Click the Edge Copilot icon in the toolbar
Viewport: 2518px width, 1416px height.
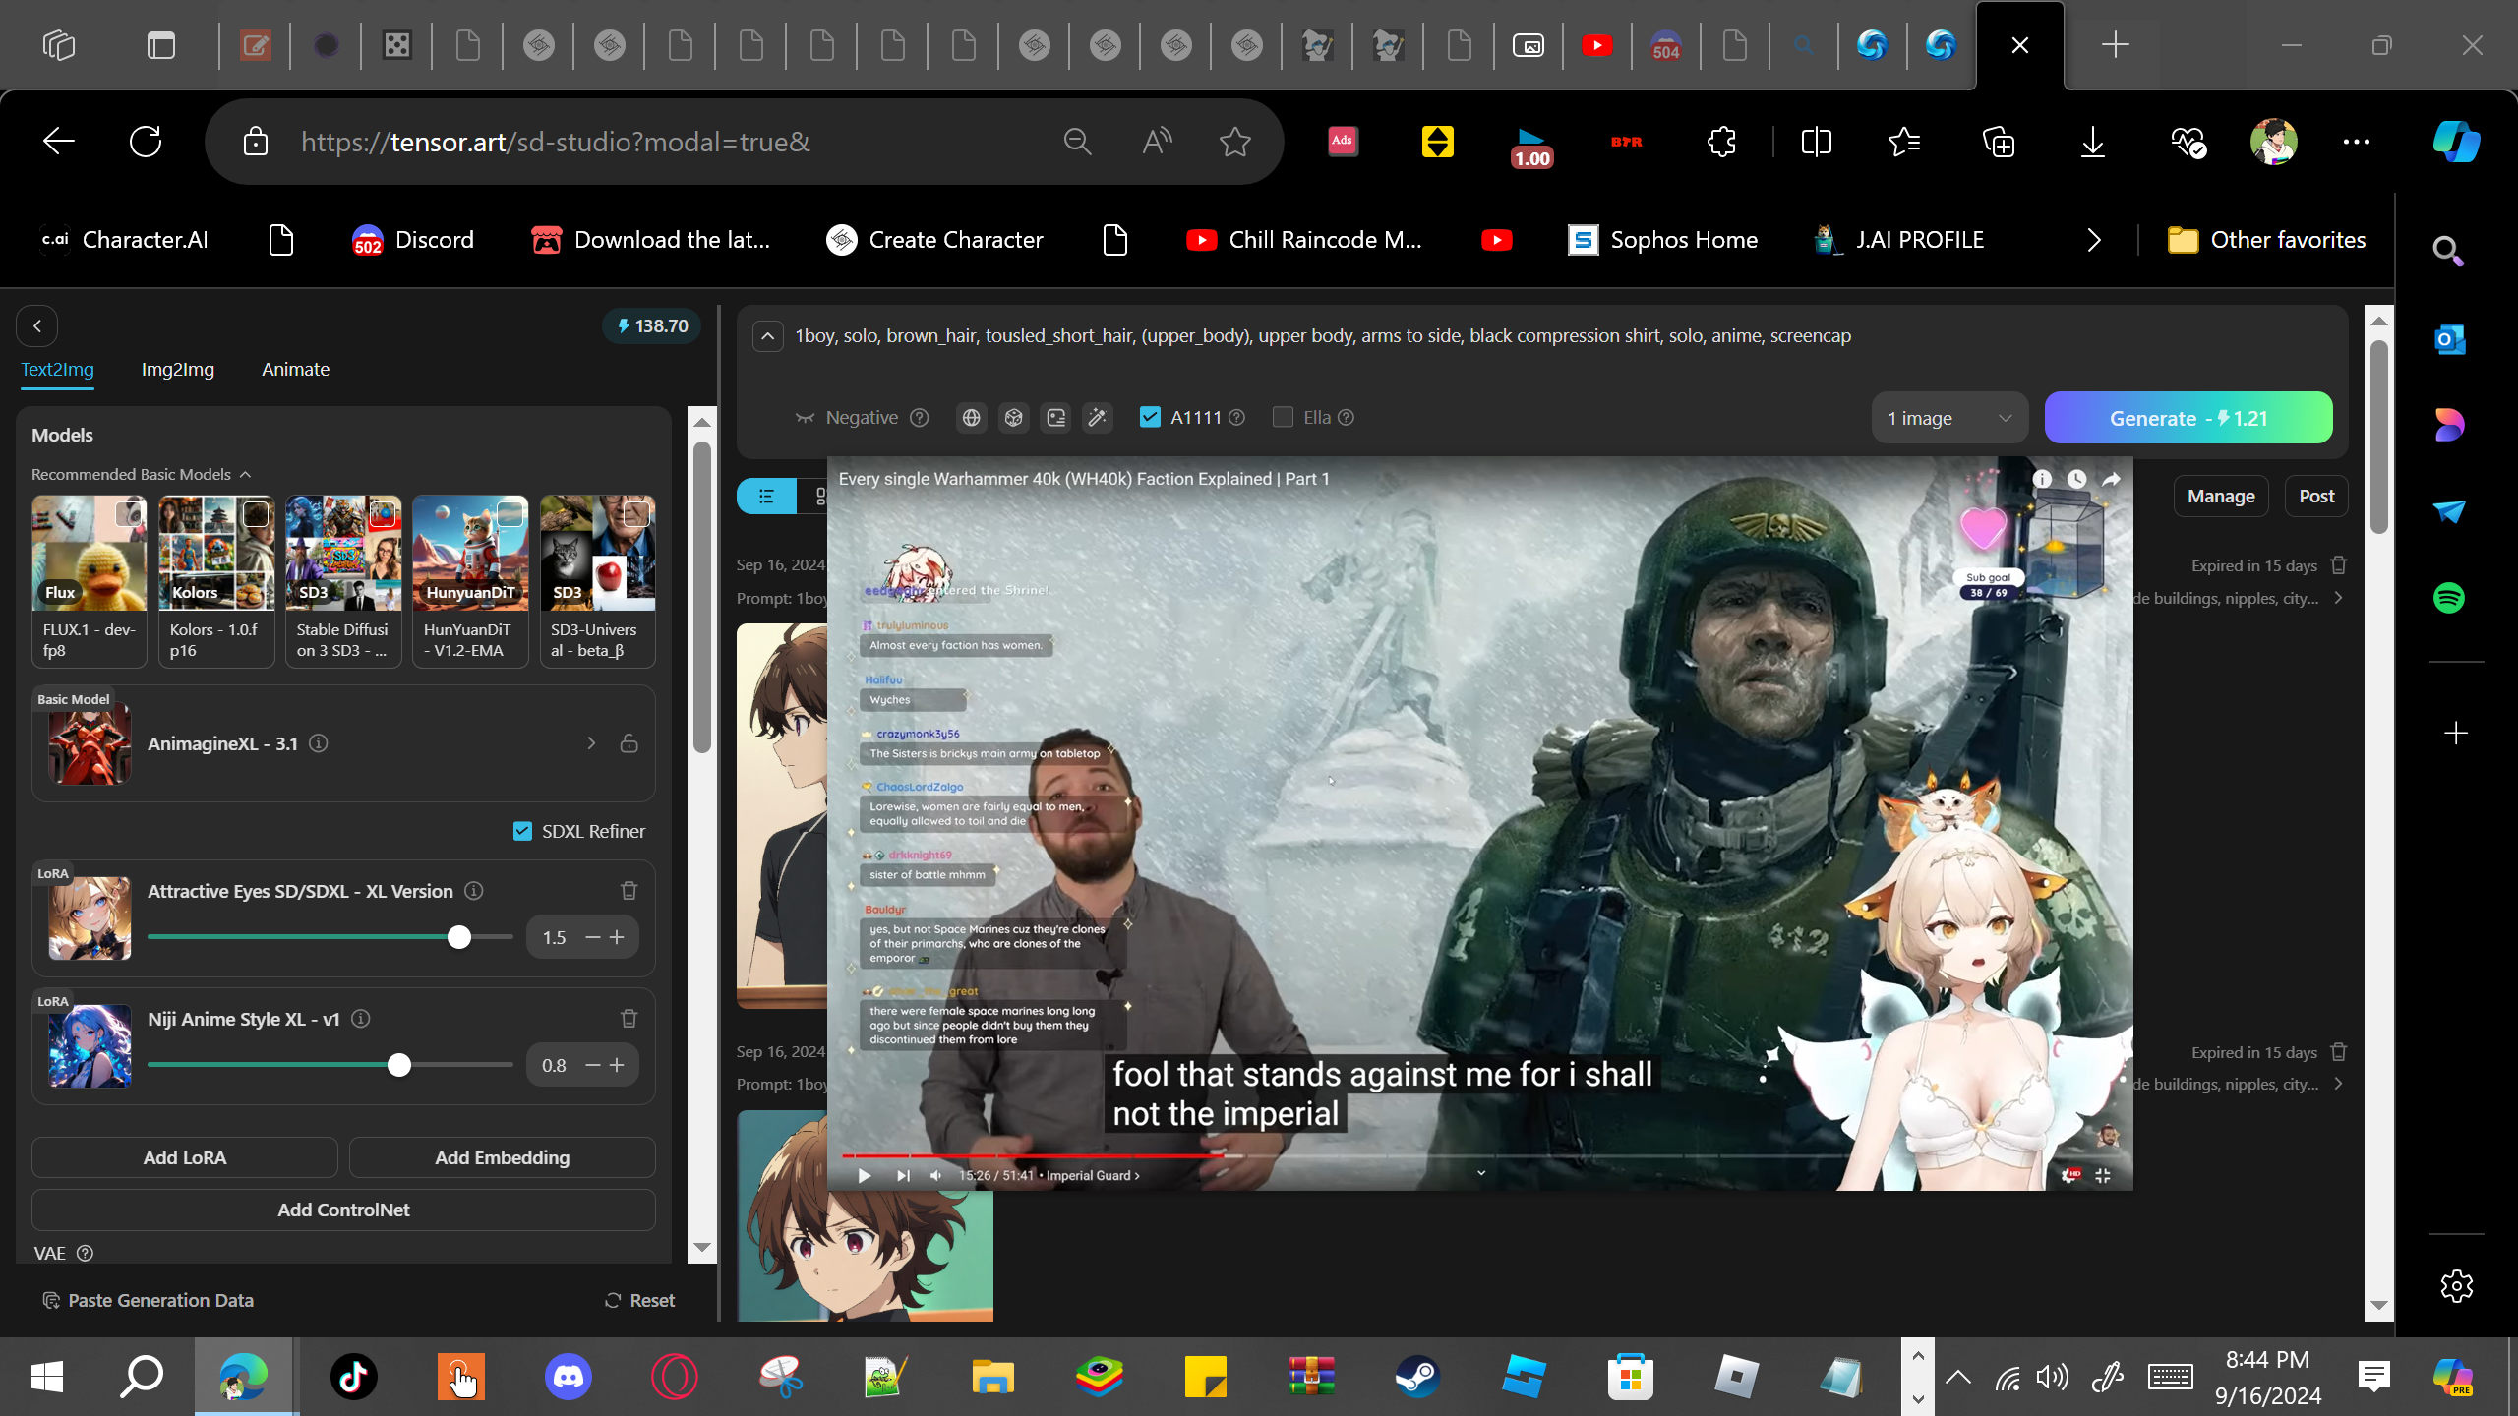point(2456,142)
